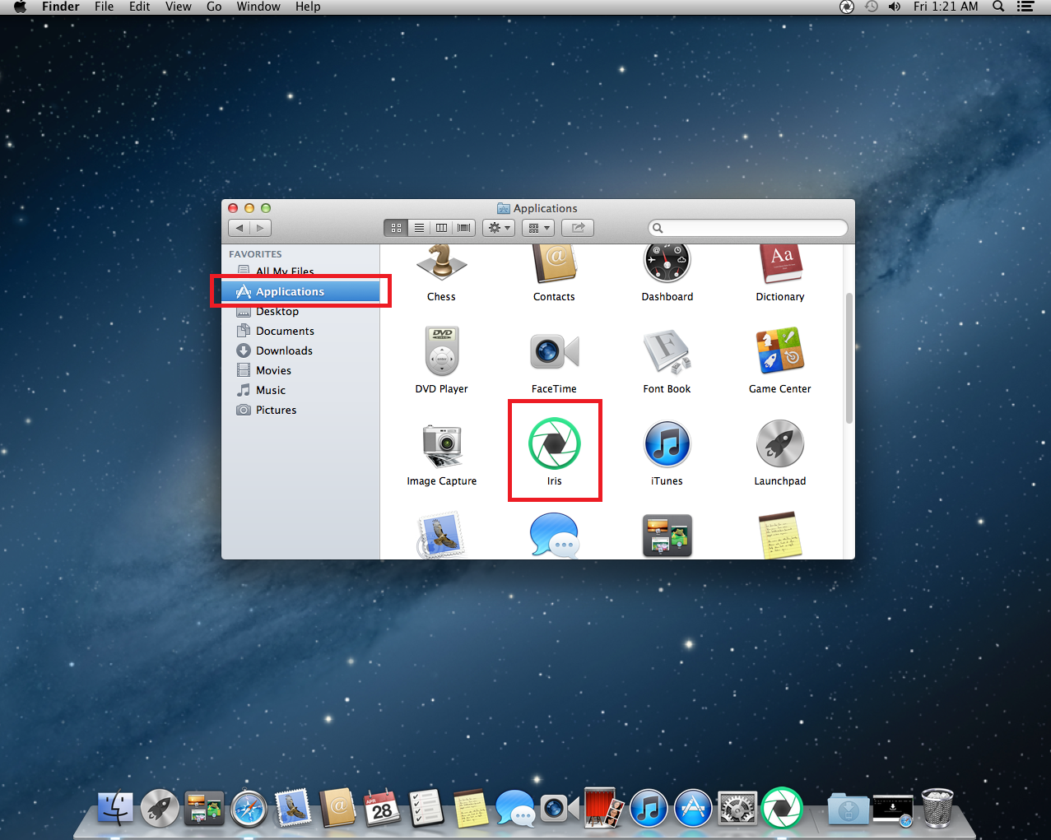Switch to icon view in Finder toolbar
This screenshot has width=1051, height=840.
396,228
